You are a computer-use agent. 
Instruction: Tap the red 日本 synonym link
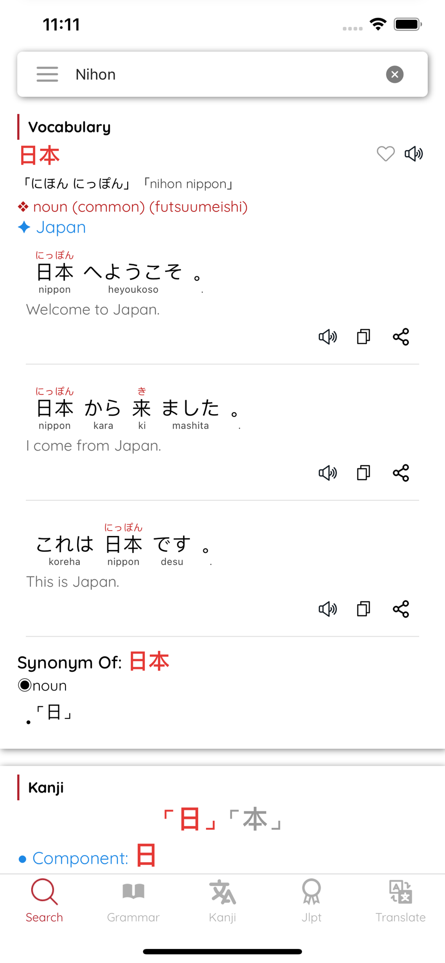(x=149, y=662)
